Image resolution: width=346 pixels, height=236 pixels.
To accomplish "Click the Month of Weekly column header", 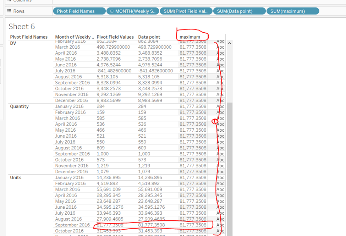I will 75,37.
